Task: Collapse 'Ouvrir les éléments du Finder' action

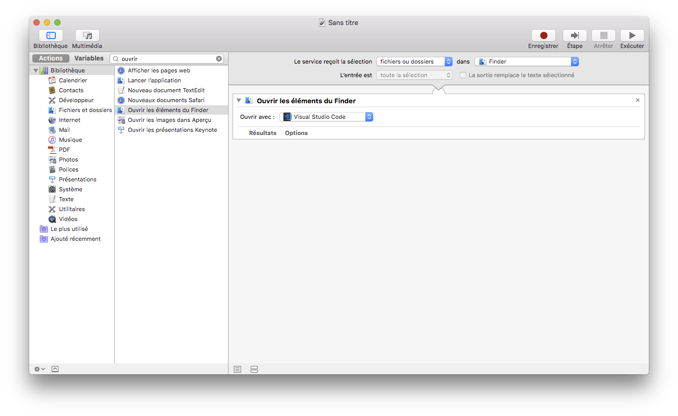Action: point(239,101)
